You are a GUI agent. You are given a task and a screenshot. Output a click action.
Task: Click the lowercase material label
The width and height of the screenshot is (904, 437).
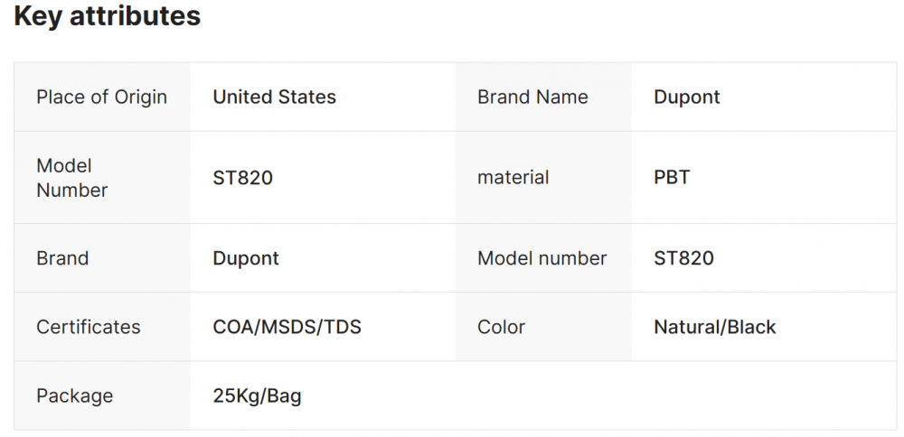[513, 178]
